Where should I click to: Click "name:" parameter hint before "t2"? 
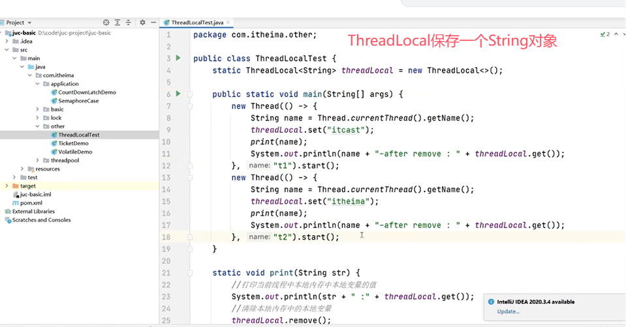coord(259,237)
